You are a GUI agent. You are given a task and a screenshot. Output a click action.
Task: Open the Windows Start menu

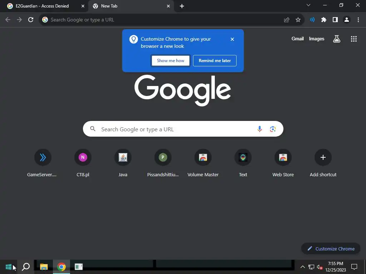[9, 267]
